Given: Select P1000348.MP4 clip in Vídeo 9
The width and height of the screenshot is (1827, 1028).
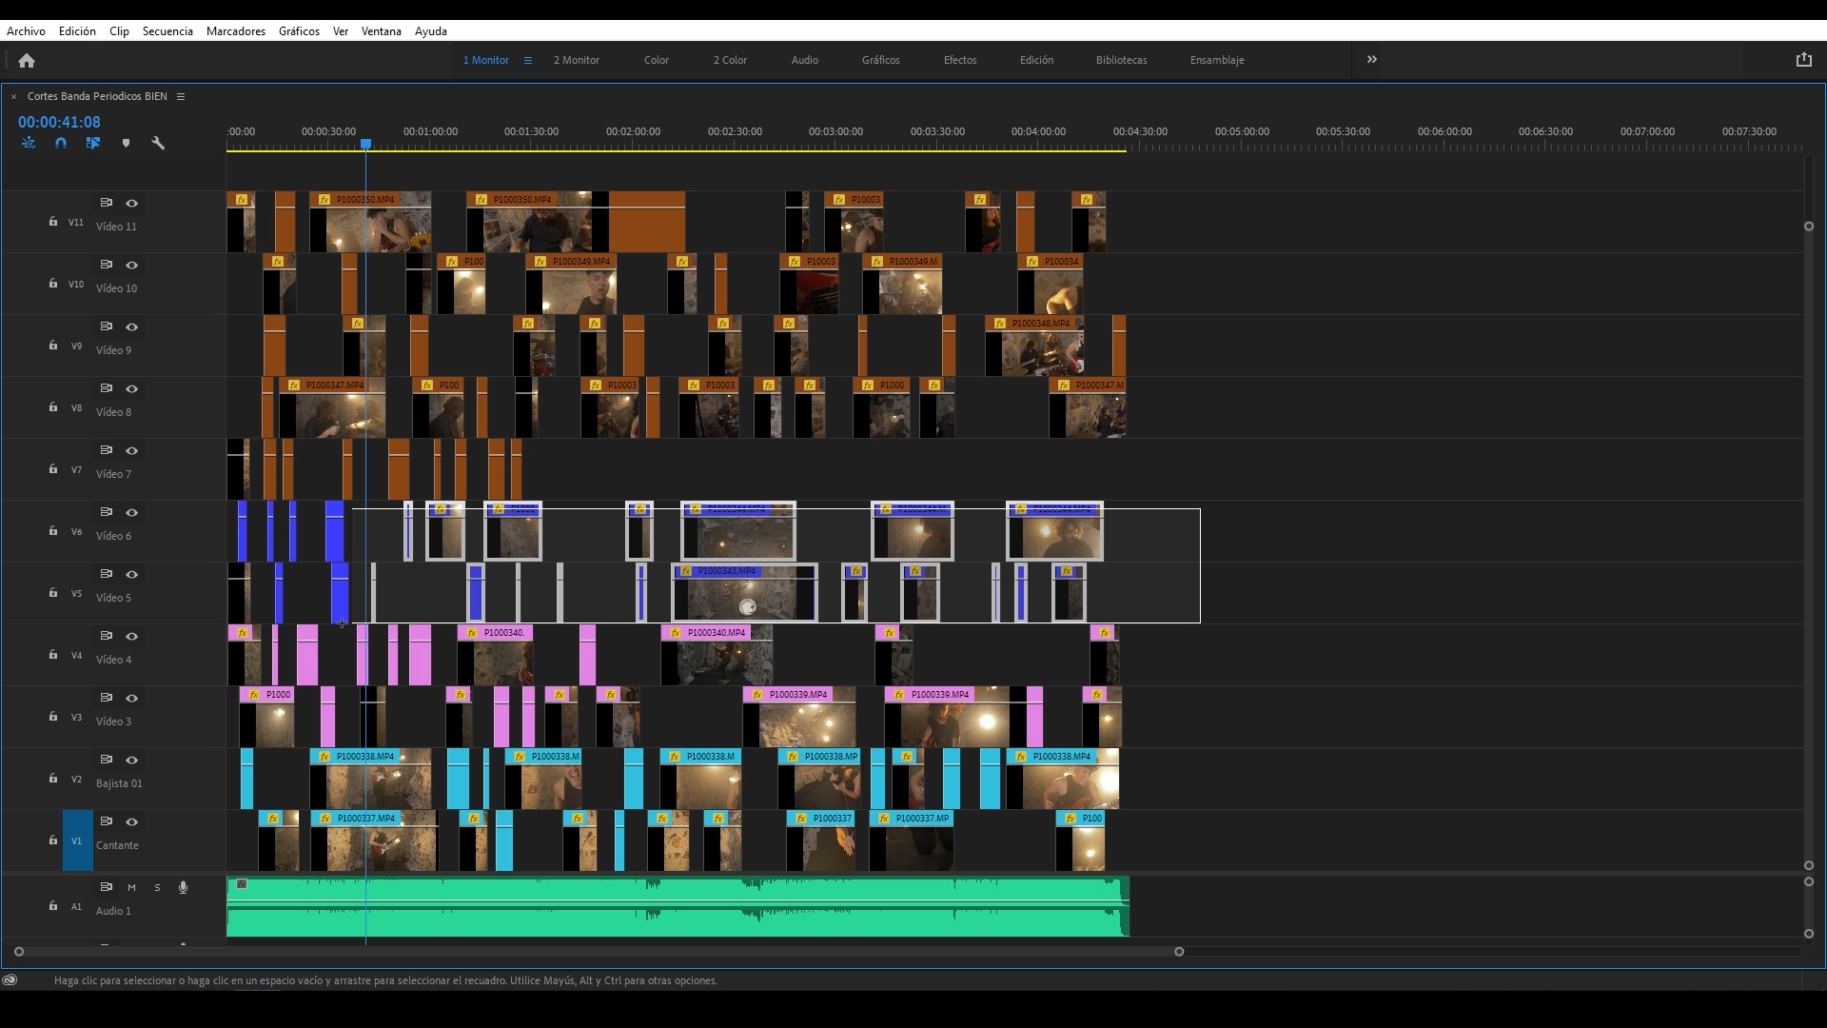Looking at the screenshot, I should (x=1034, y=346).
